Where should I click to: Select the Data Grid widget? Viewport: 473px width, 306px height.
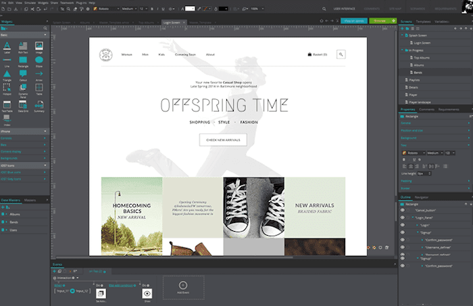[23, 106]
